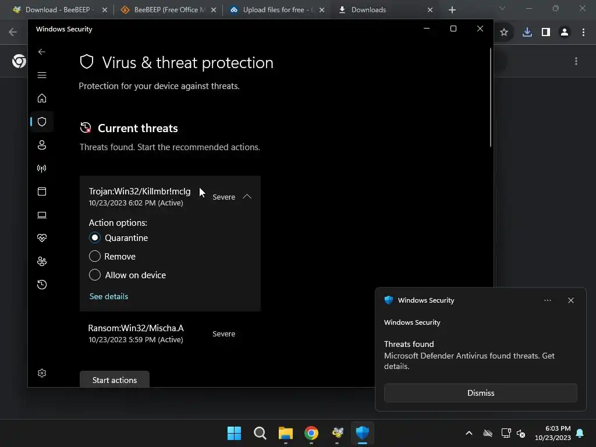
Task: Bookmark this page with star icon
Action: point(504,33)
